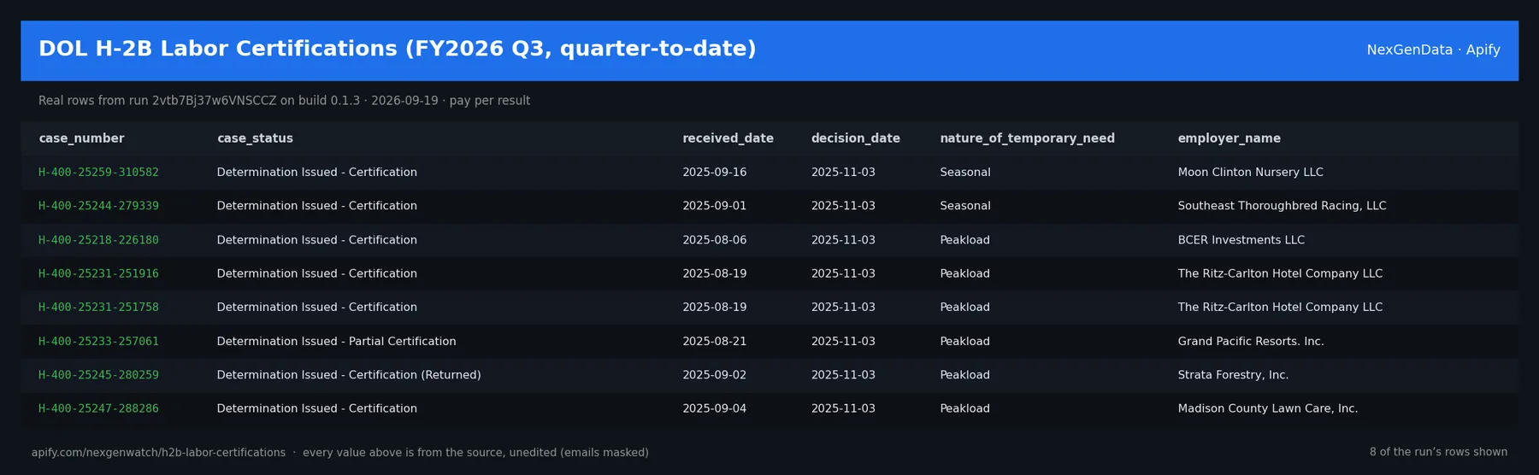Open case number H-400-25218-226180
This screenshot has height=475, width=1539.
tap(98, 240)
